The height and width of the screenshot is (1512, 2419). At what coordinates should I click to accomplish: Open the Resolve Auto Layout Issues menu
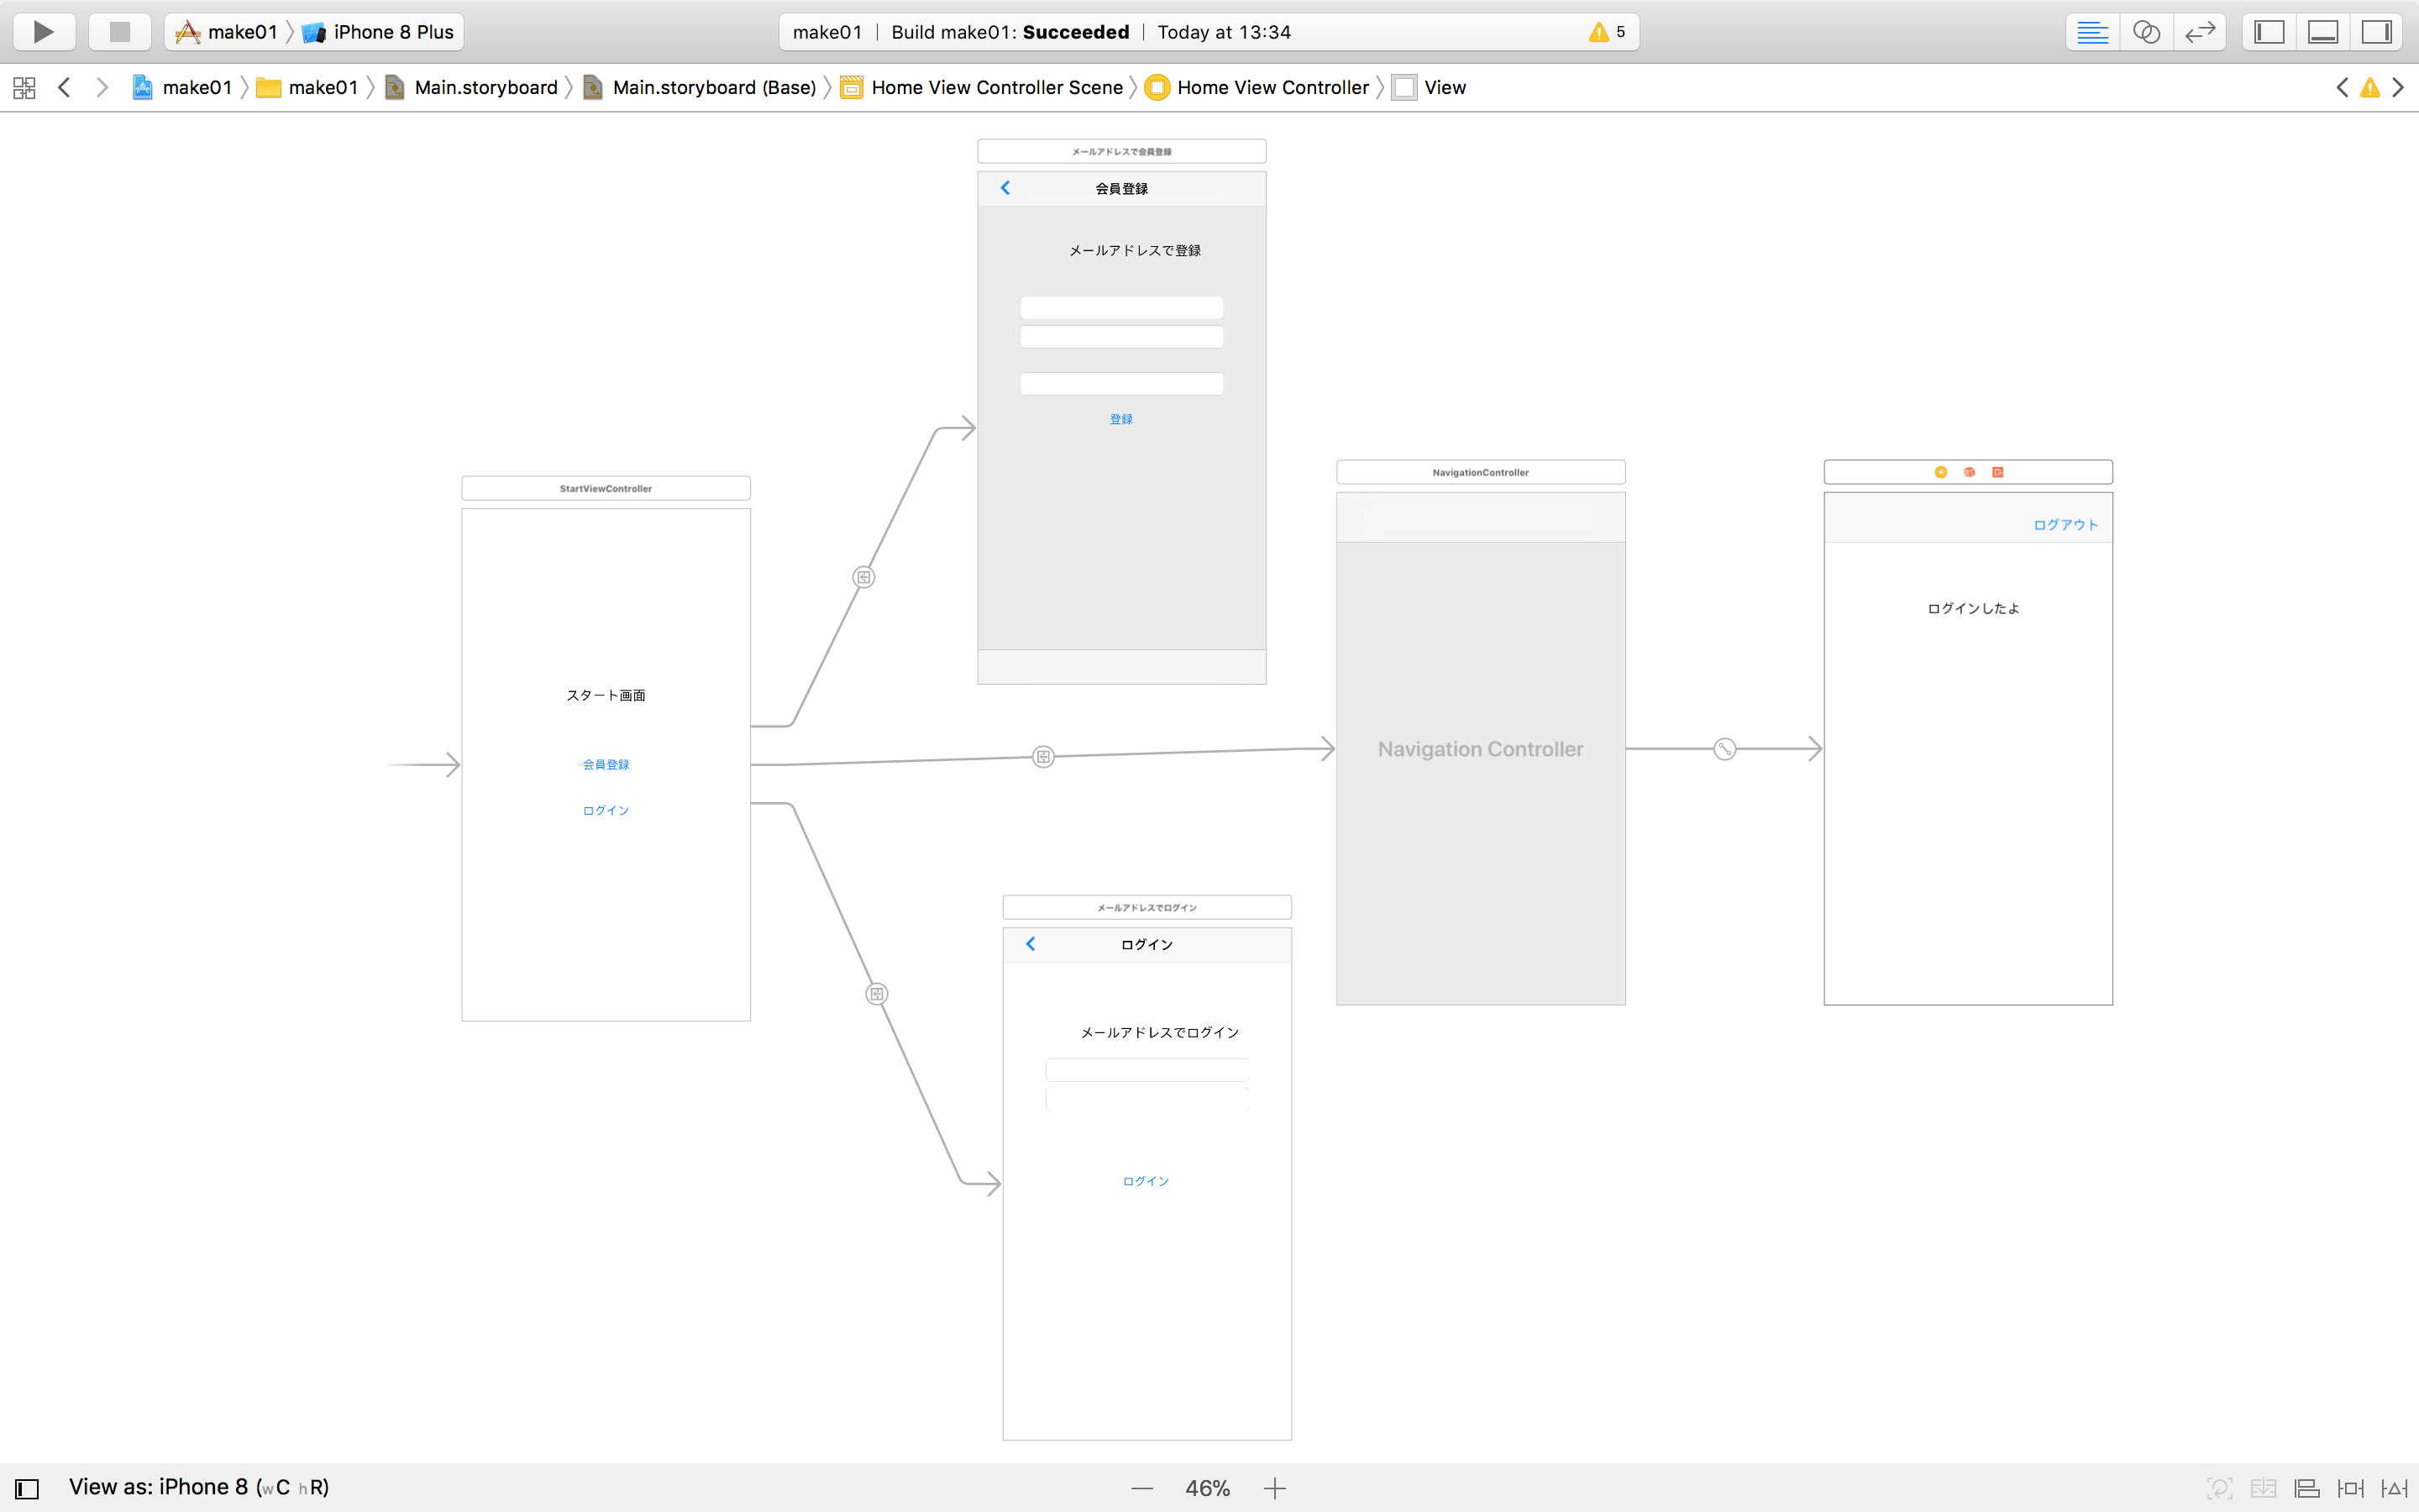pos(2394,1489)
